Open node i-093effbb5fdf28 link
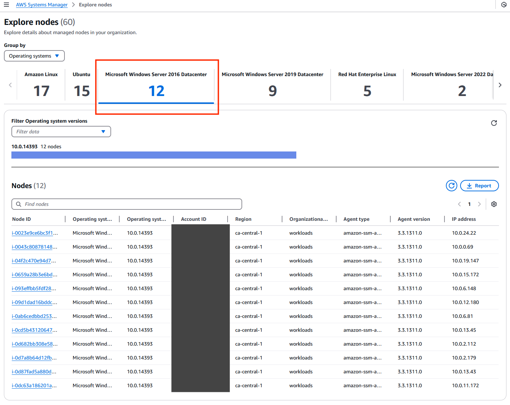The image size is (510, 405). pos(34,288)
